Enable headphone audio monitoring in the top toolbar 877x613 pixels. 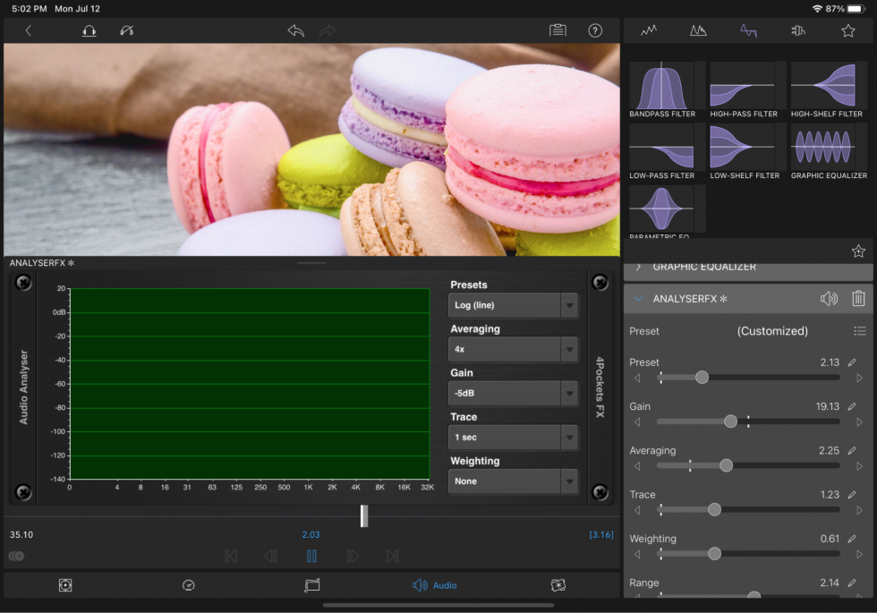[89, 30]
